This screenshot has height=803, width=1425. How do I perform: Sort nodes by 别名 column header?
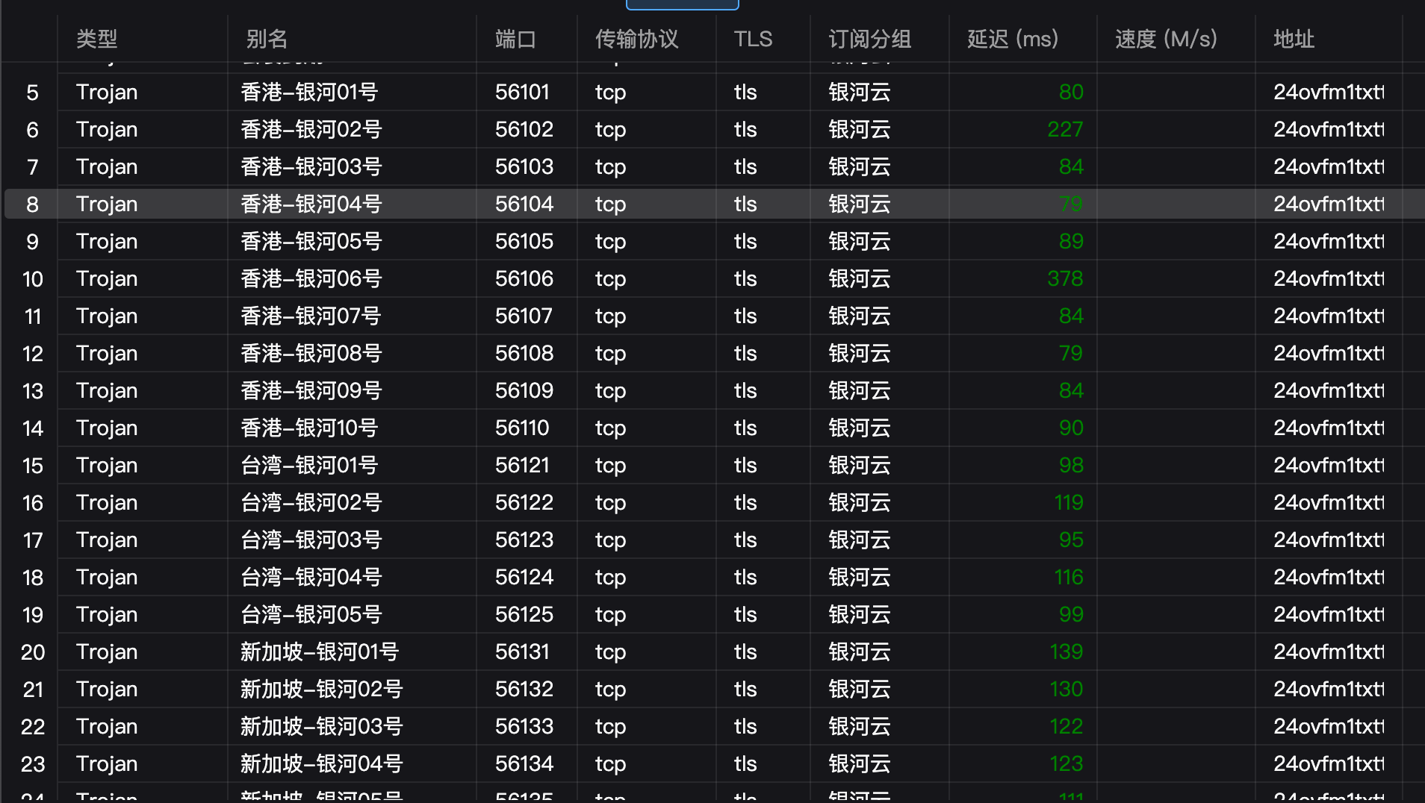pyautogui.click(x=263, y=39)
